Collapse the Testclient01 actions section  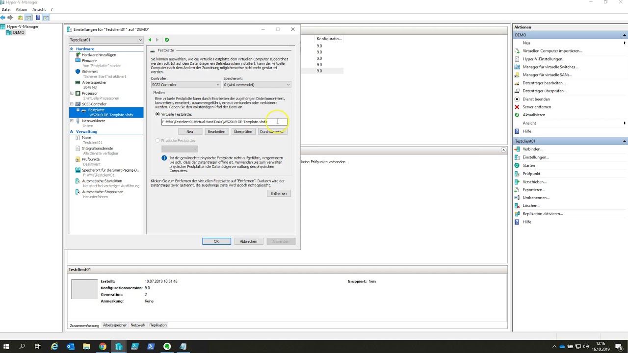[x=625, y=141]
